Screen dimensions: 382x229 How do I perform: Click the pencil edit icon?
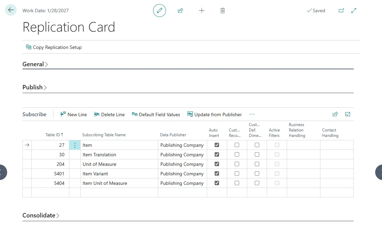pyautogui.click(x=160, y=11)
